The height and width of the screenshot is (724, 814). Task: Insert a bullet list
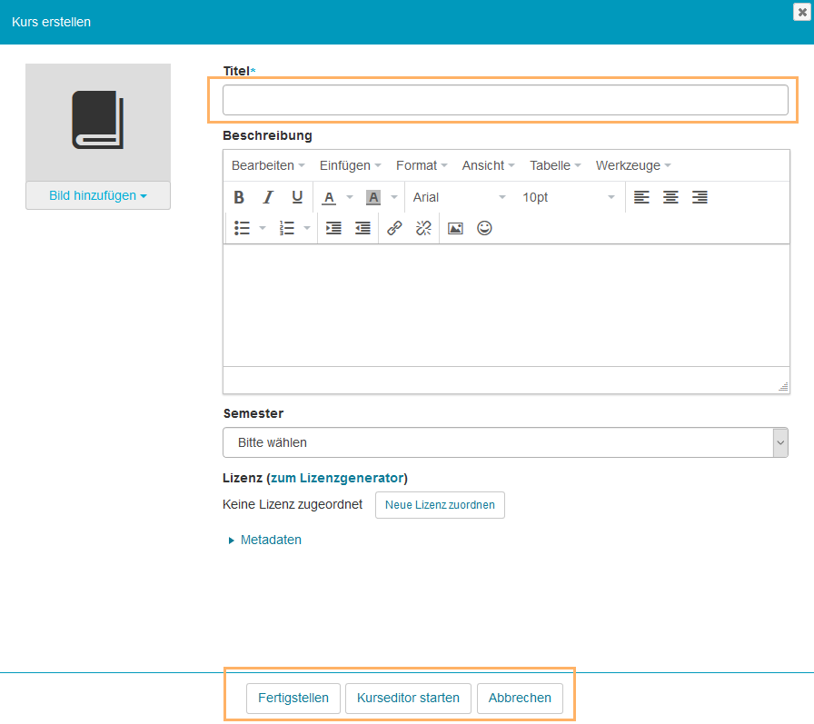click(x=242, y=228)
